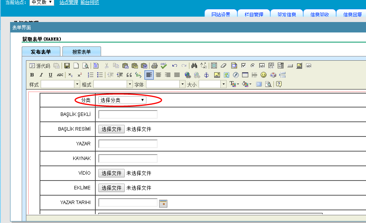Screen dimensions: 366x223
Task: Insert an anchor with the anchor icon
Action: (x=206, y=75)
